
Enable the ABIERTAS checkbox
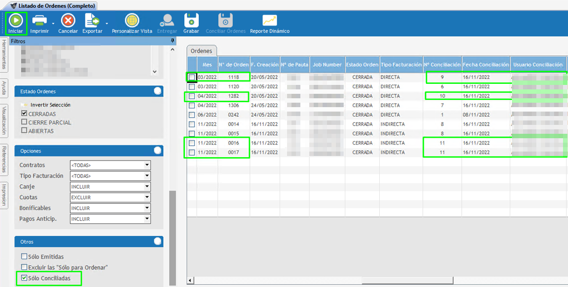coord(24,130)
